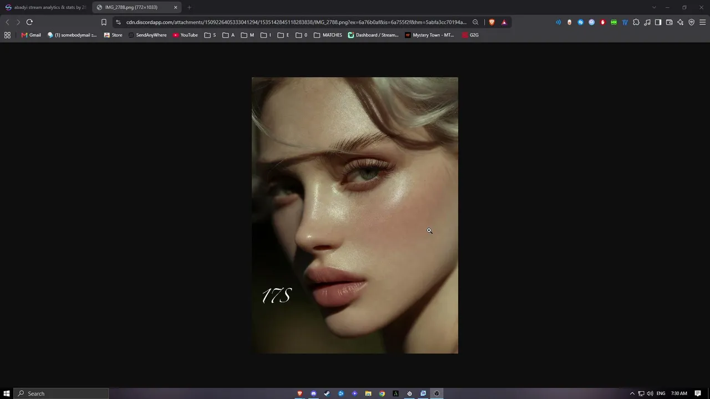Select the IMG_2788.png tab
Screen dimensions: 710x399
pos(136,7)
